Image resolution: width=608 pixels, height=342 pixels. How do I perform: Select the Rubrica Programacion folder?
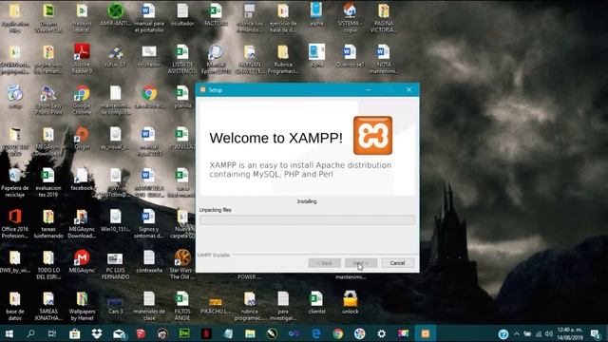click(x=283, y=59)
